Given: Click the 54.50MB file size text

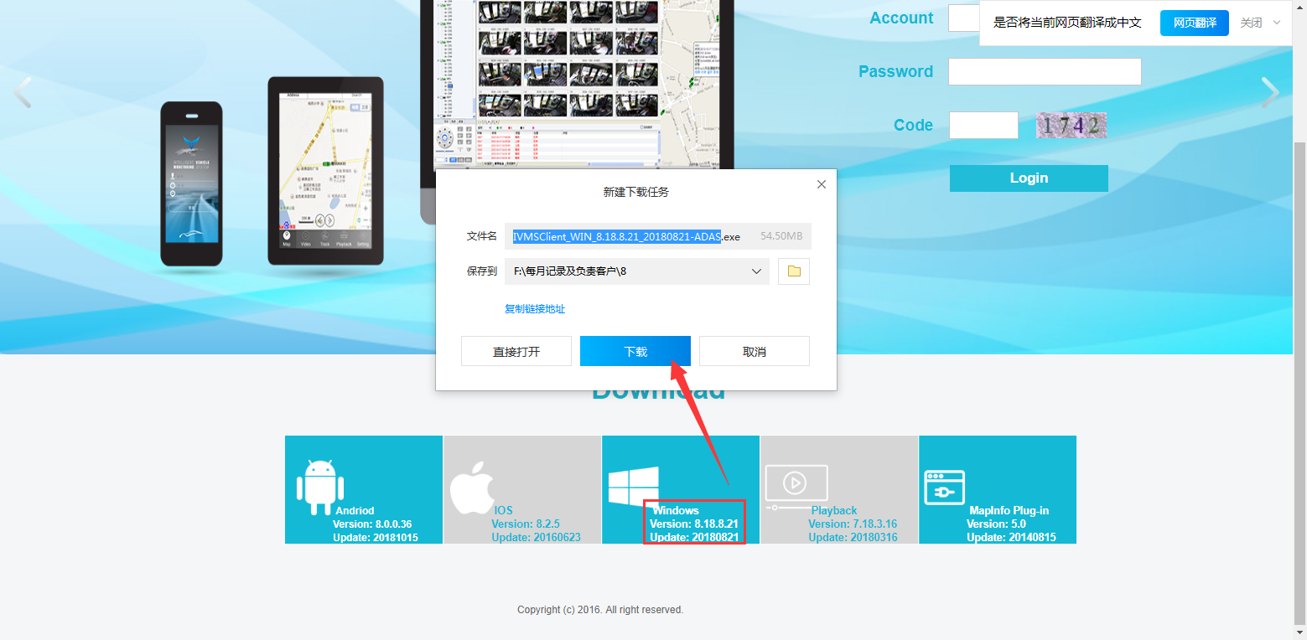Looking at the screenshot, I should tap(781, 236).
